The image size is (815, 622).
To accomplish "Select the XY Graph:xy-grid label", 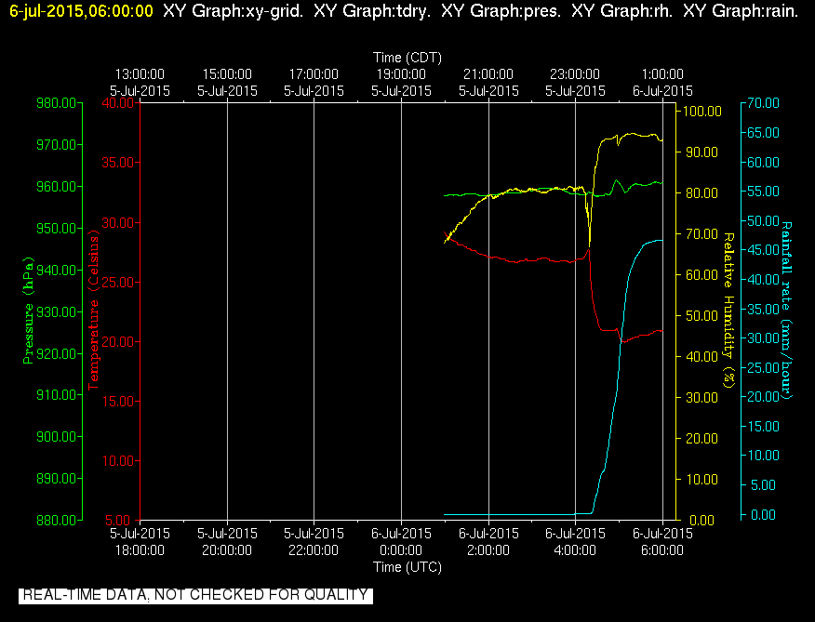I will click(233, 11).
